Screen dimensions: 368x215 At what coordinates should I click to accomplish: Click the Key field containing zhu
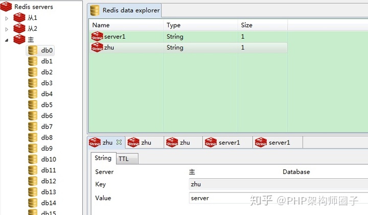point(279,184)
